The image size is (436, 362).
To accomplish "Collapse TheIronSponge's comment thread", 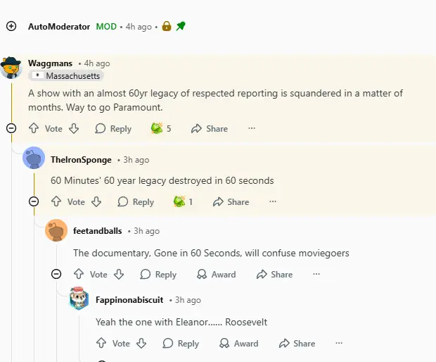I will [34, 201].
